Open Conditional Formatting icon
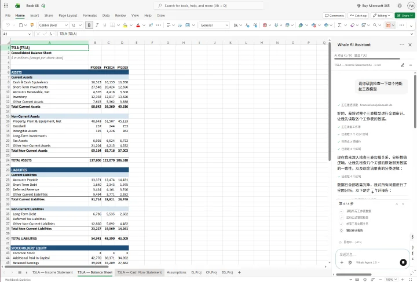This screenshot has height=282, width=417. (x=265, y=25)
